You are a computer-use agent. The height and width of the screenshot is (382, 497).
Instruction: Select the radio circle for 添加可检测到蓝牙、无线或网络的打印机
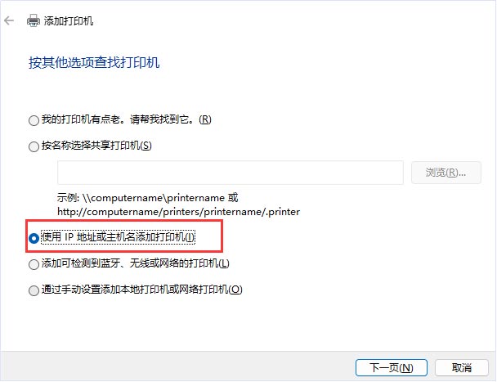[34, 264]
